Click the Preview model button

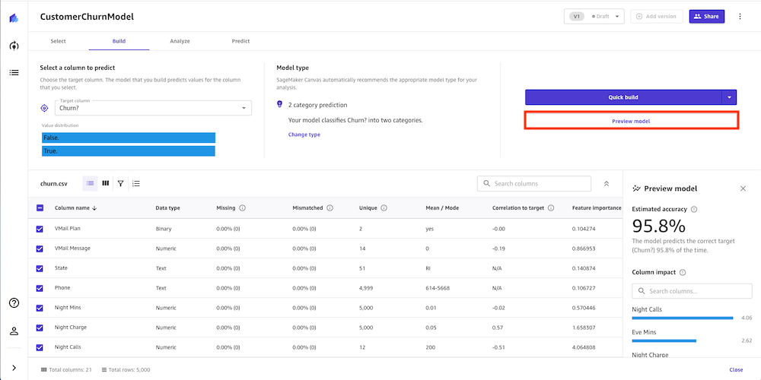pyautogui.click(x=631, y=121)
